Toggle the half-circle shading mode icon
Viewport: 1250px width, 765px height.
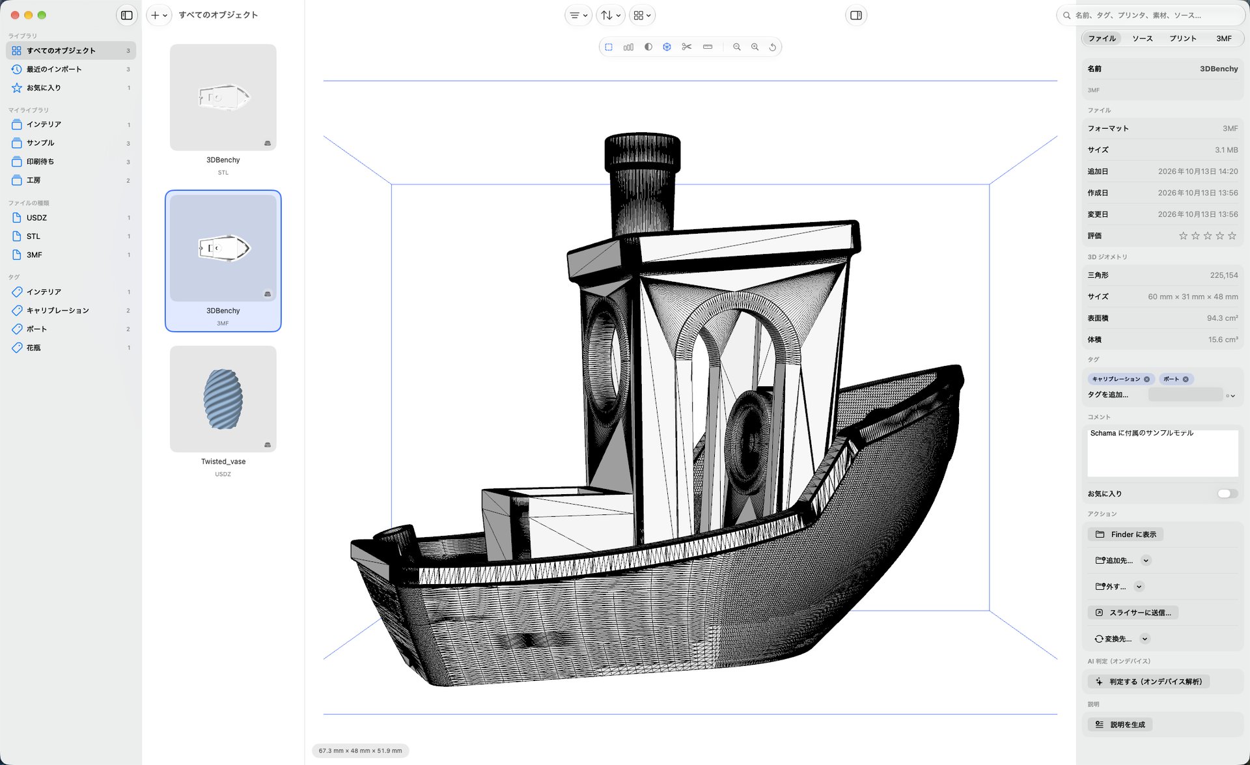click(648, 47)
